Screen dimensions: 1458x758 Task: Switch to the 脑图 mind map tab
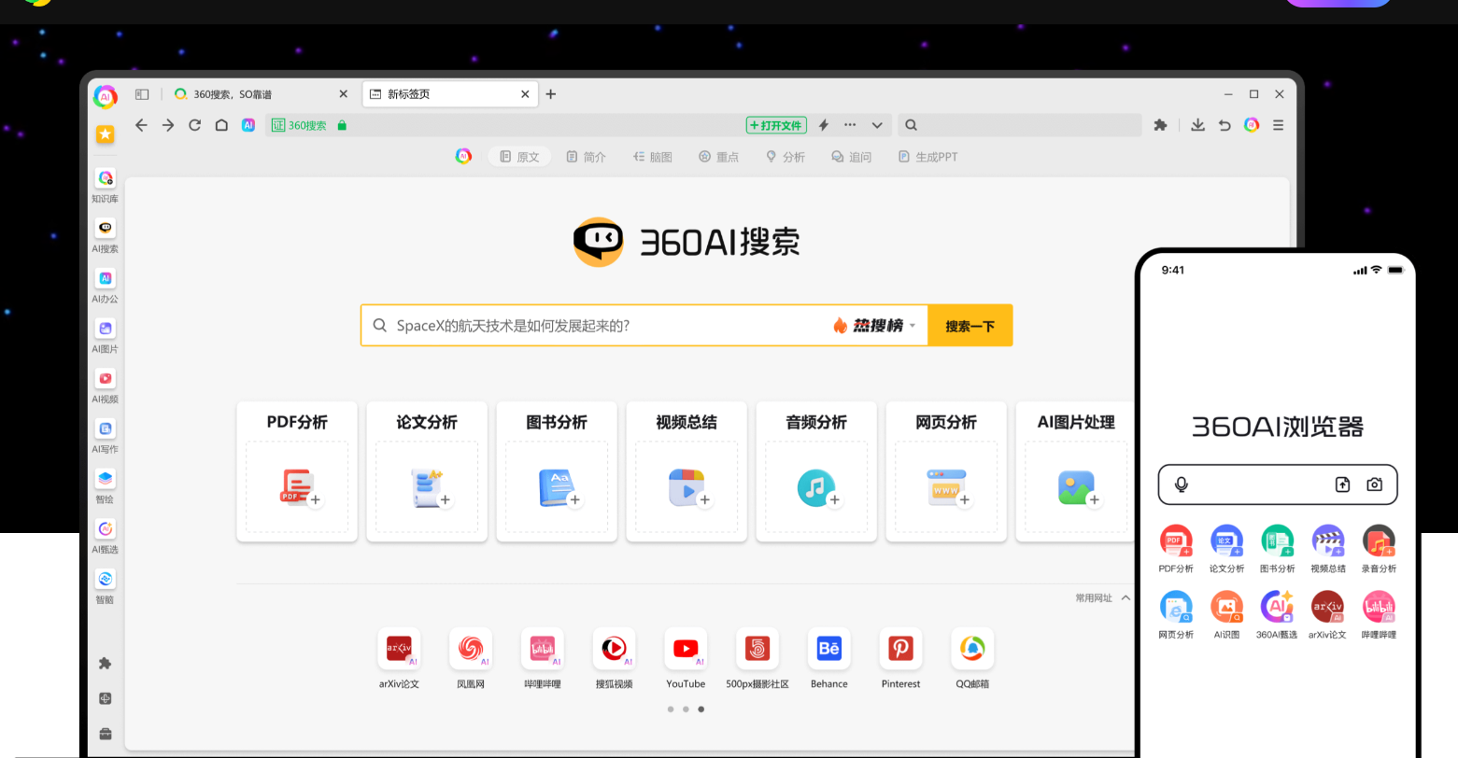[653, 156]
